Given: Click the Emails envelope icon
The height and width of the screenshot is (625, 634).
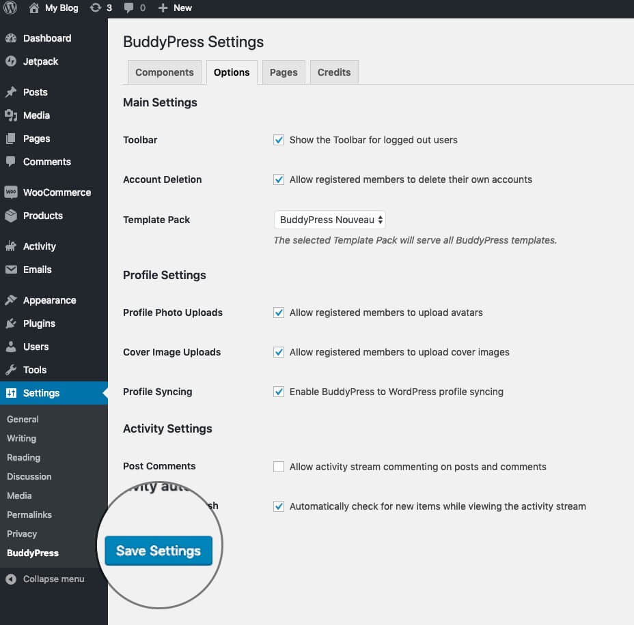Looking at the screenshot, I should 11,270.
